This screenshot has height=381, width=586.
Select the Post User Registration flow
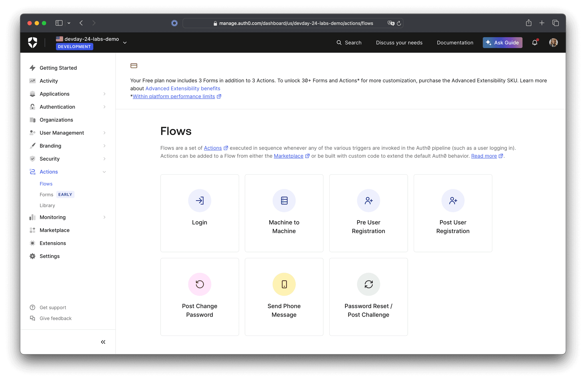pos(453,213)
